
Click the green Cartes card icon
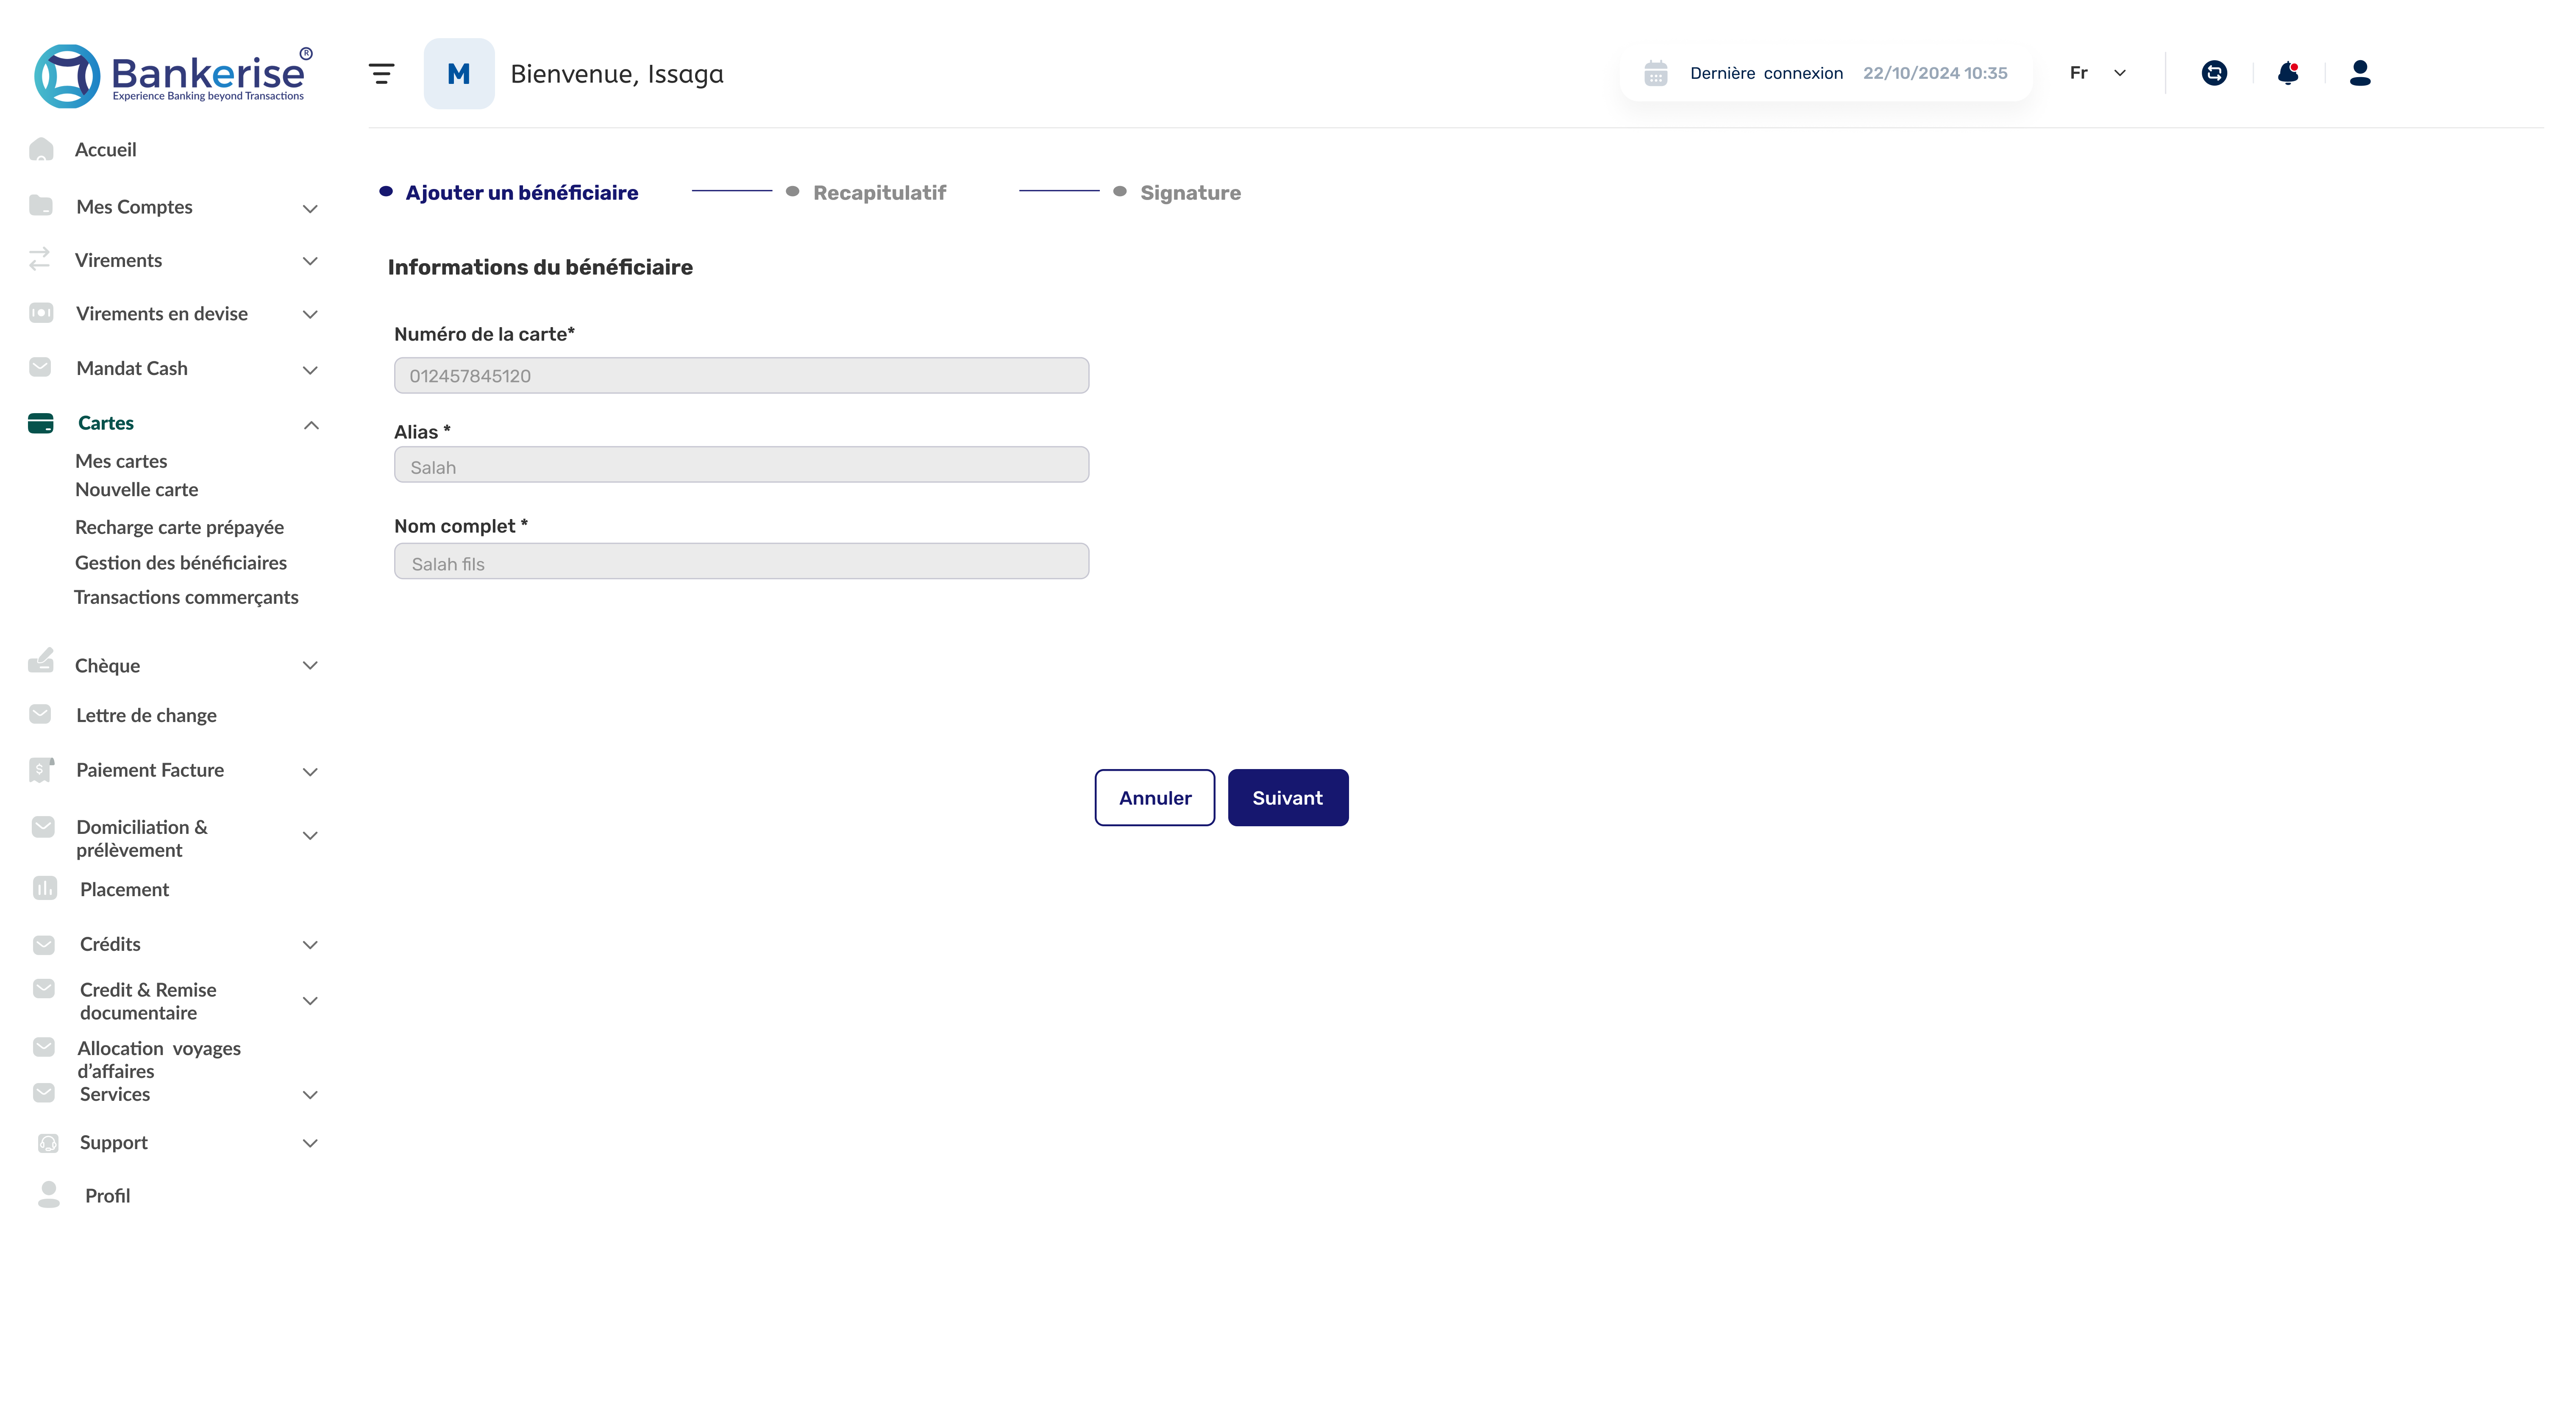41,423
